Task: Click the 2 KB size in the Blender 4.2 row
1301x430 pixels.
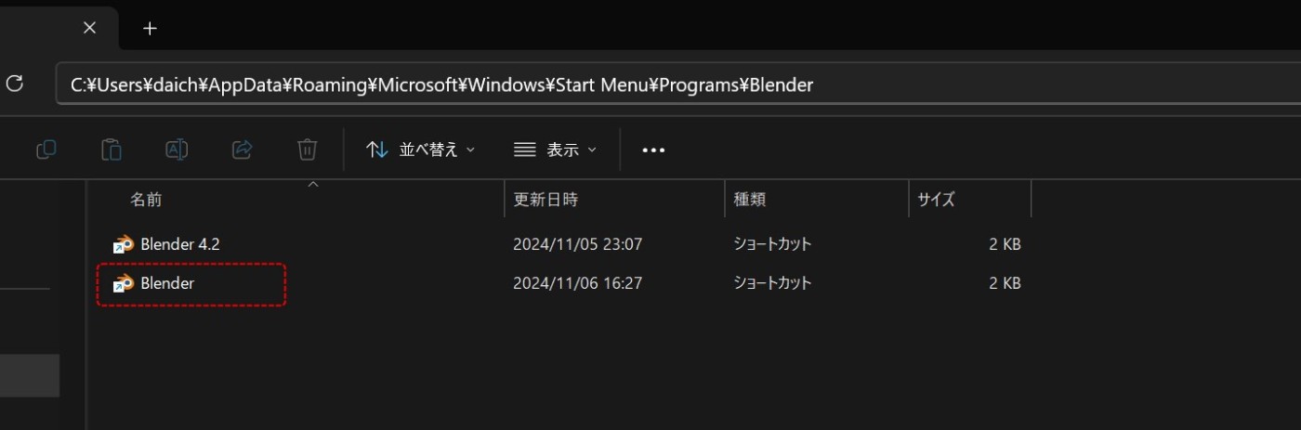Action: pos(1005,244)
